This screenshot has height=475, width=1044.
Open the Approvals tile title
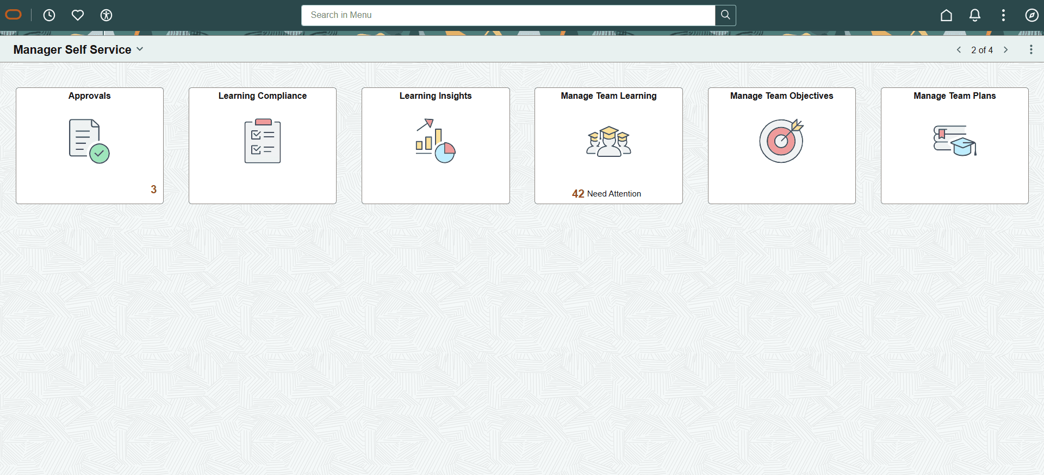point(89,96)
